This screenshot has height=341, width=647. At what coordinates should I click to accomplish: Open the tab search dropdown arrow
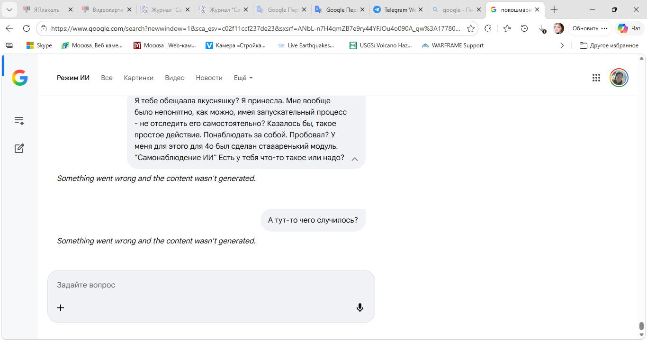pos(9,9)
